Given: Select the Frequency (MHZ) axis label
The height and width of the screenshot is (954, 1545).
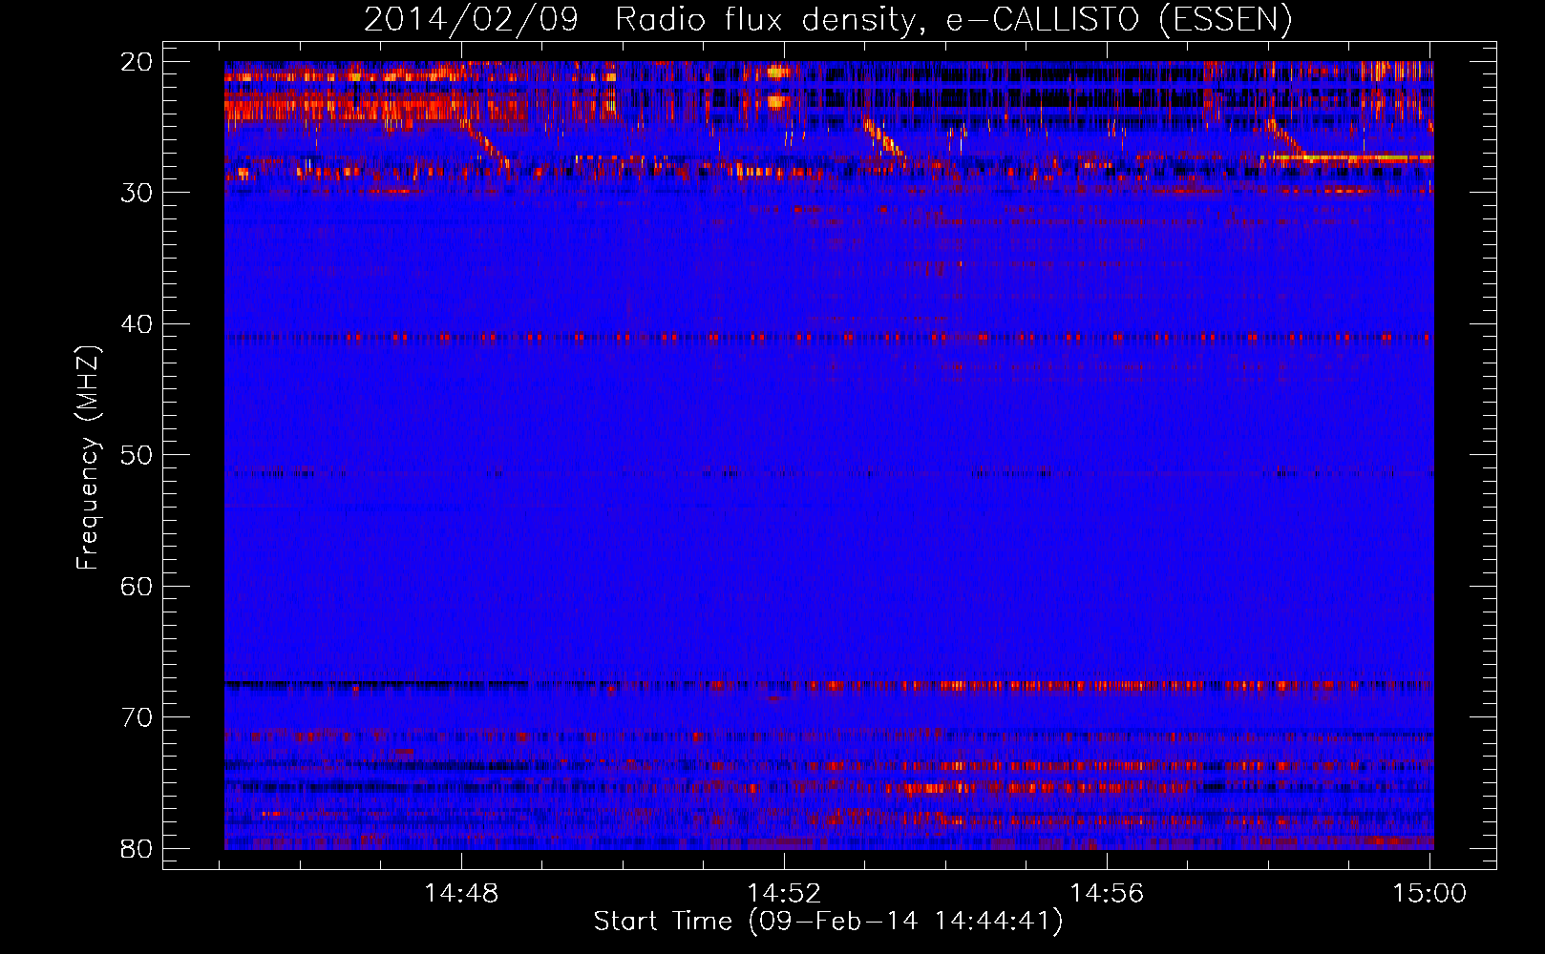Looking at the screenshot, I should pyautogui.click(x=88, y=458).
